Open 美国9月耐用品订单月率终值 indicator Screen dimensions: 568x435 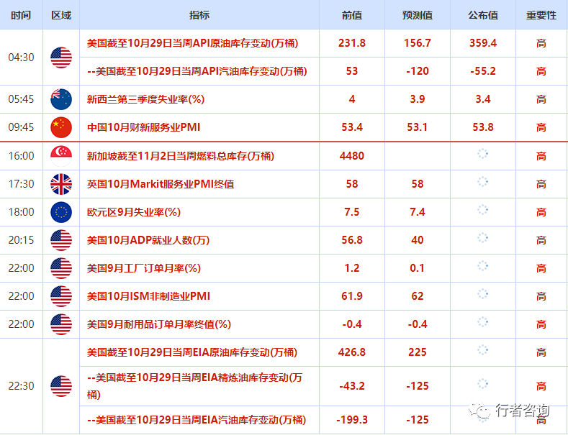click(159, 324)
